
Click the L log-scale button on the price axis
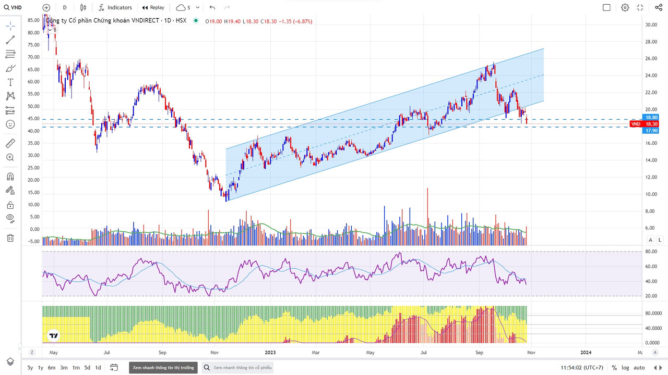(660, 240)
